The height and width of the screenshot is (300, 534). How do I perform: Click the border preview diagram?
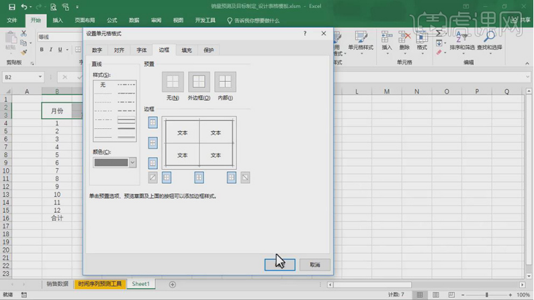point(199,143)
